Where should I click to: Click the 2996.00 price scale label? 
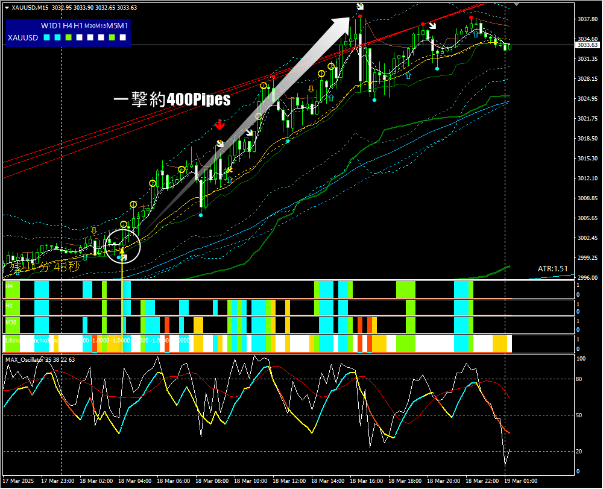pyautogui.click(x=587, y=277)
